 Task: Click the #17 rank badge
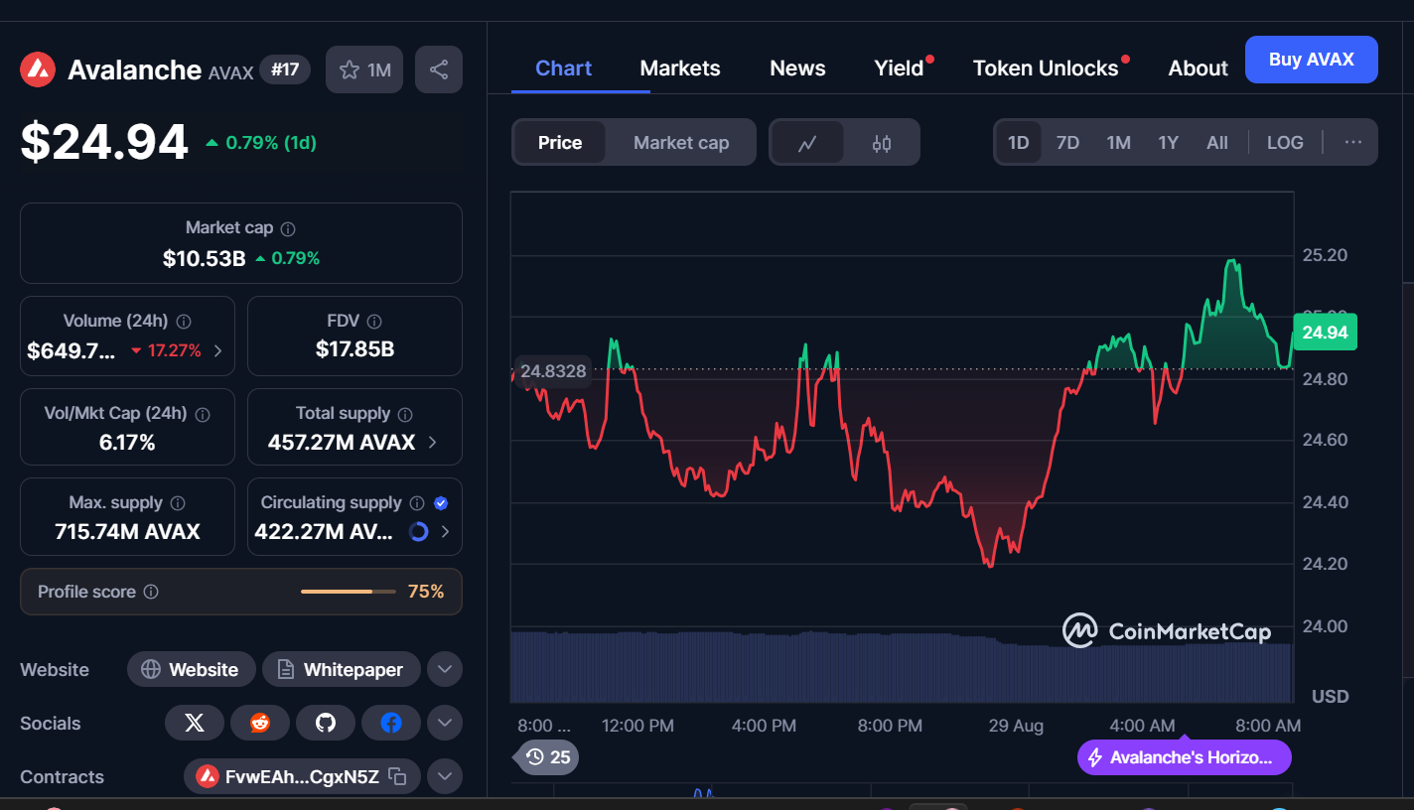[x=285, y=69]
